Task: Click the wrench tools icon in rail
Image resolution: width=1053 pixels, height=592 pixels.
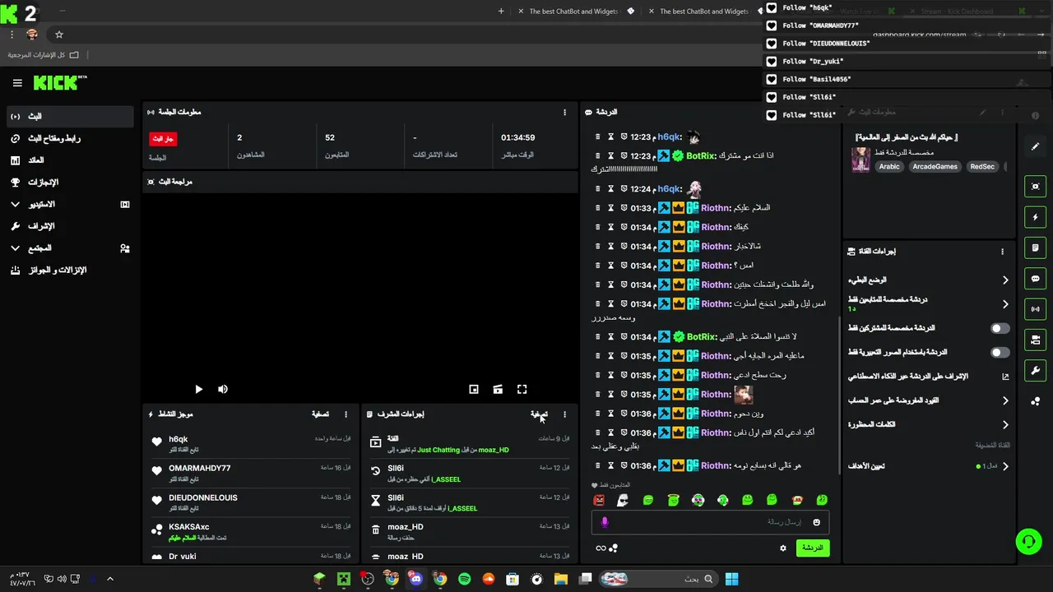Action: coord(1035,371)
